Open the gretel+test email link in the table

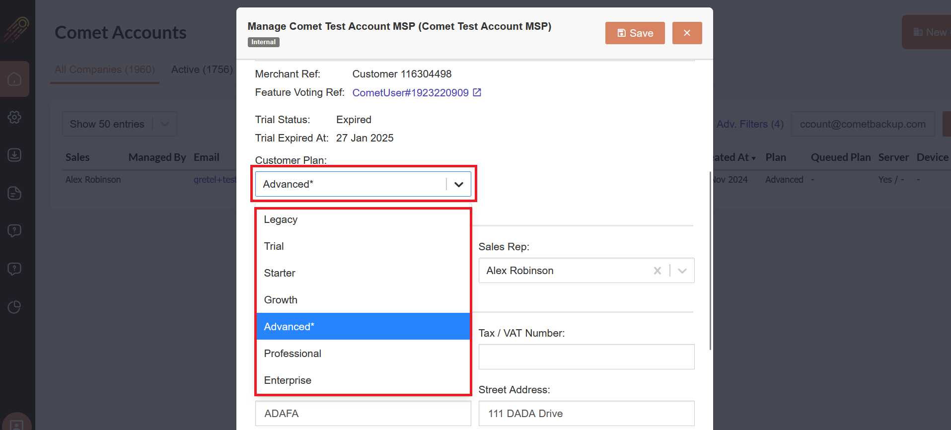point(215,180)
